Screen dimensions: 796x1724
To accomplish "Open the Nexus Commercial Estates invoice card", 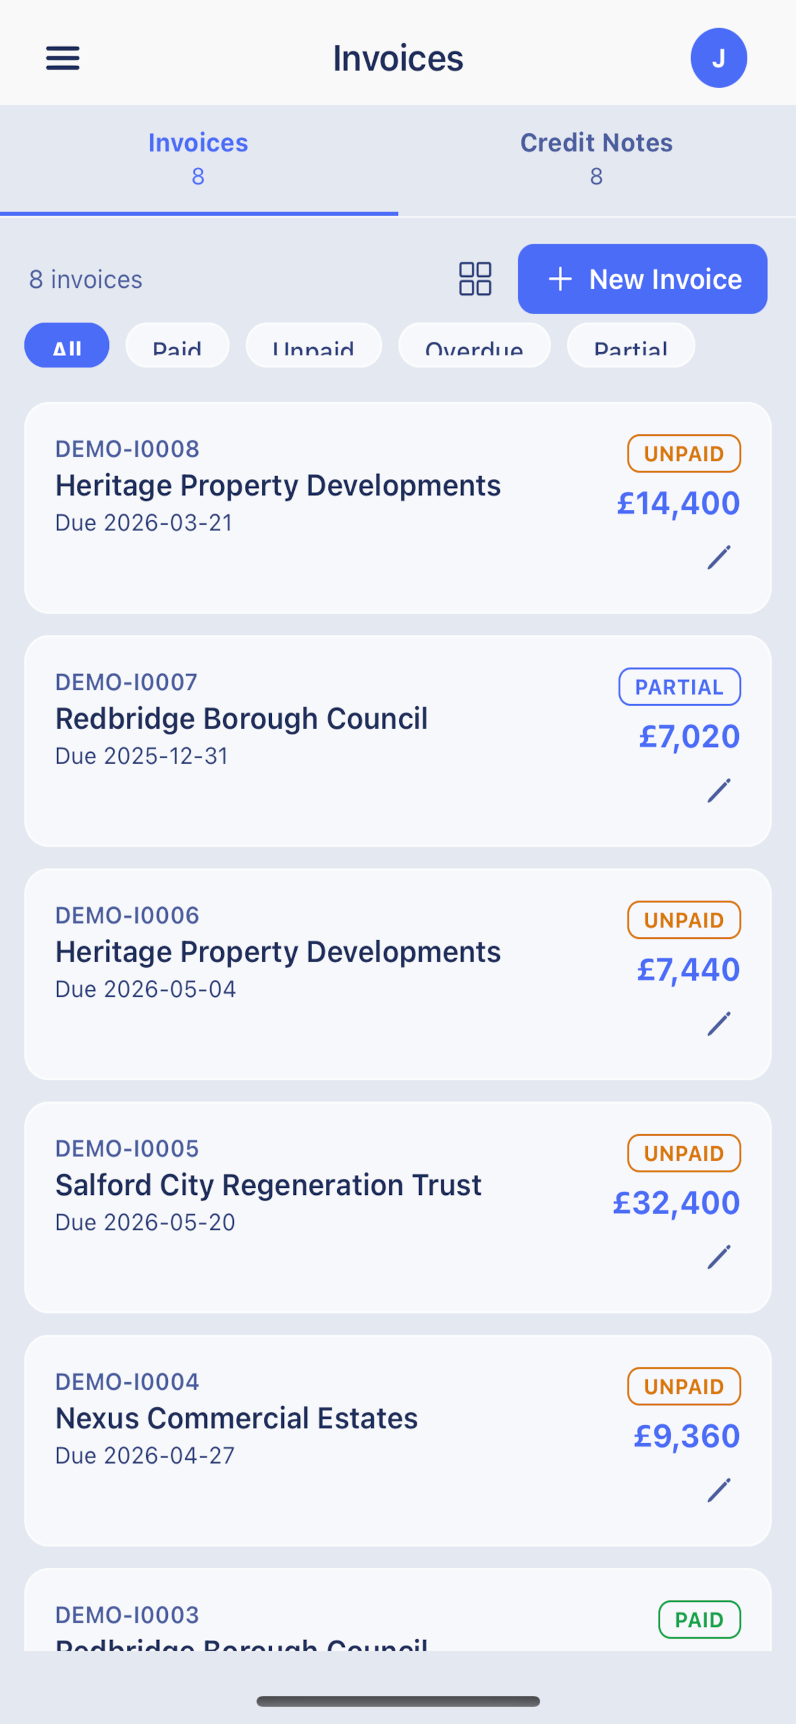I will tap(398, 1441).
